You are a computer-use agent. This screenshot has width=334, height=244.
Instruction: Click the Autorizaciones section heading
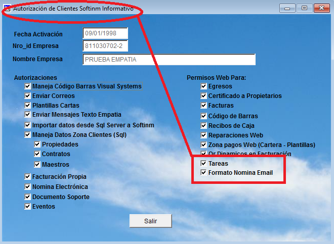35,78
